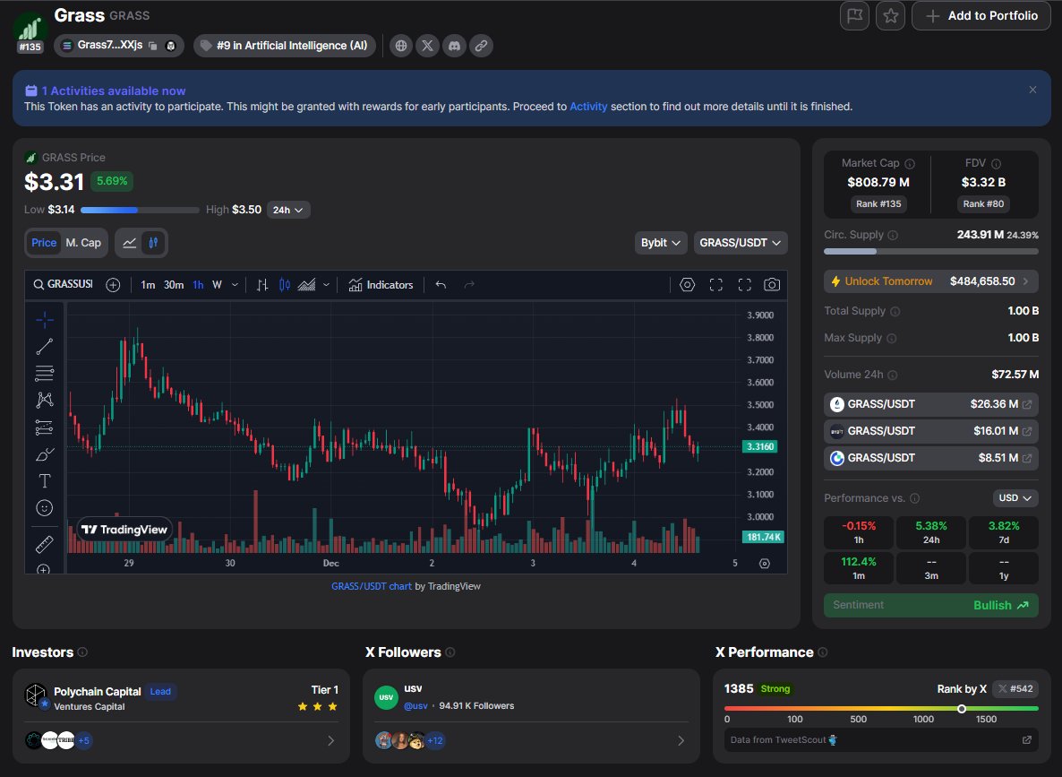Click the 24h low-high price range bar
1062x777 pixels.
pos(141,211)
